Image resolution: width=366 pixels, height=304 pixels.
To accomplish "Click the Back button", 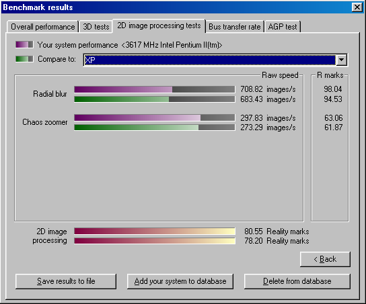I will pos(325,259).
